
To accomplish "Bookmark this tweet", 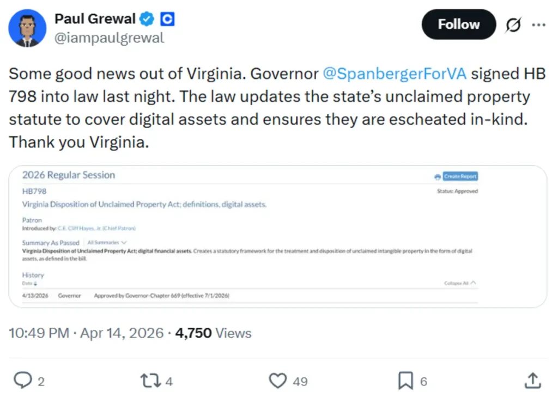I will [x=405, y=380].
